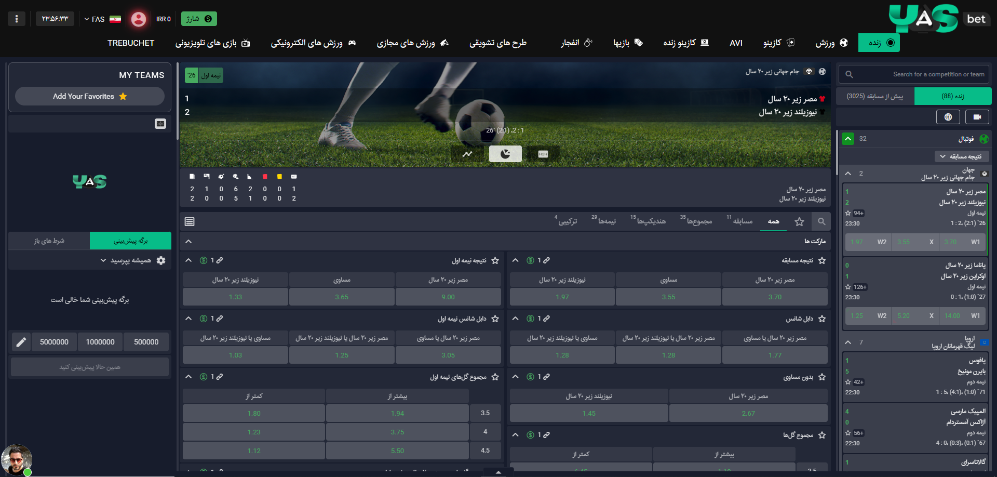997x477 pixels.
Task: Favorite the دابل شانس market star
Action: 821,319
